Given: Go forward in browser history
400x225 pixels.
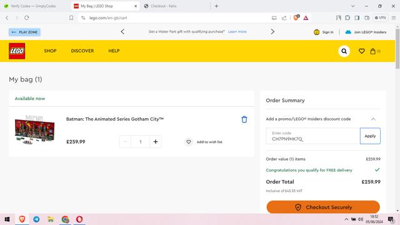Looking at the screenshot, I should point(17,18).
